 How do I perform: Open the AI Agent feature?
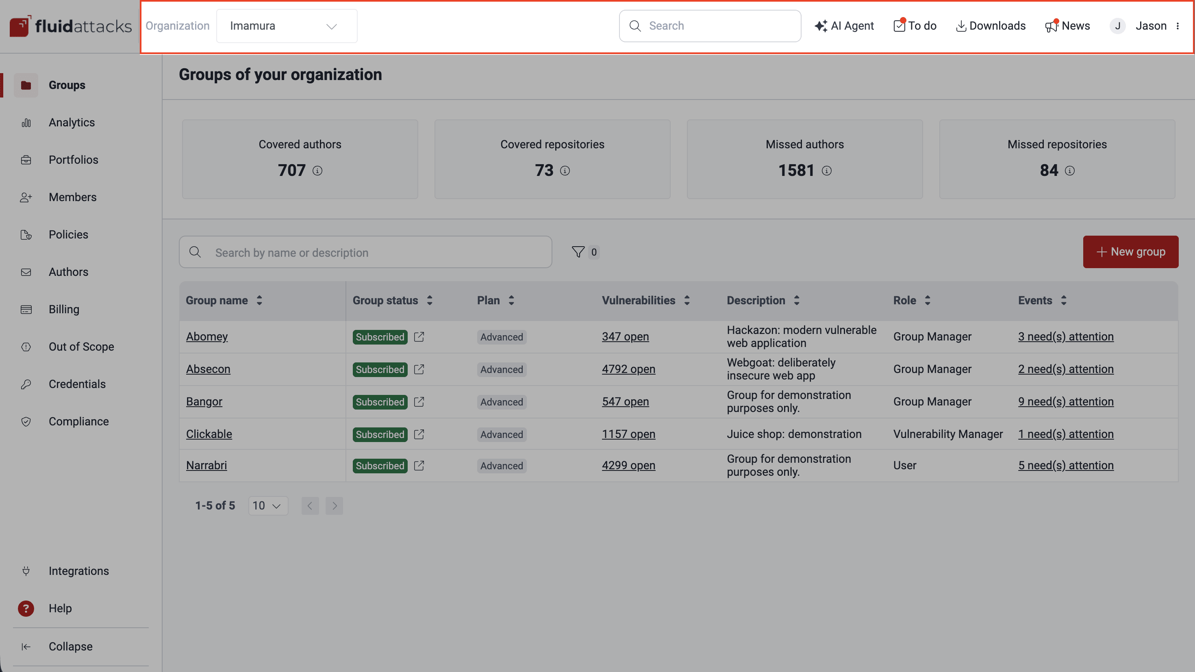[x=844, y=26]
